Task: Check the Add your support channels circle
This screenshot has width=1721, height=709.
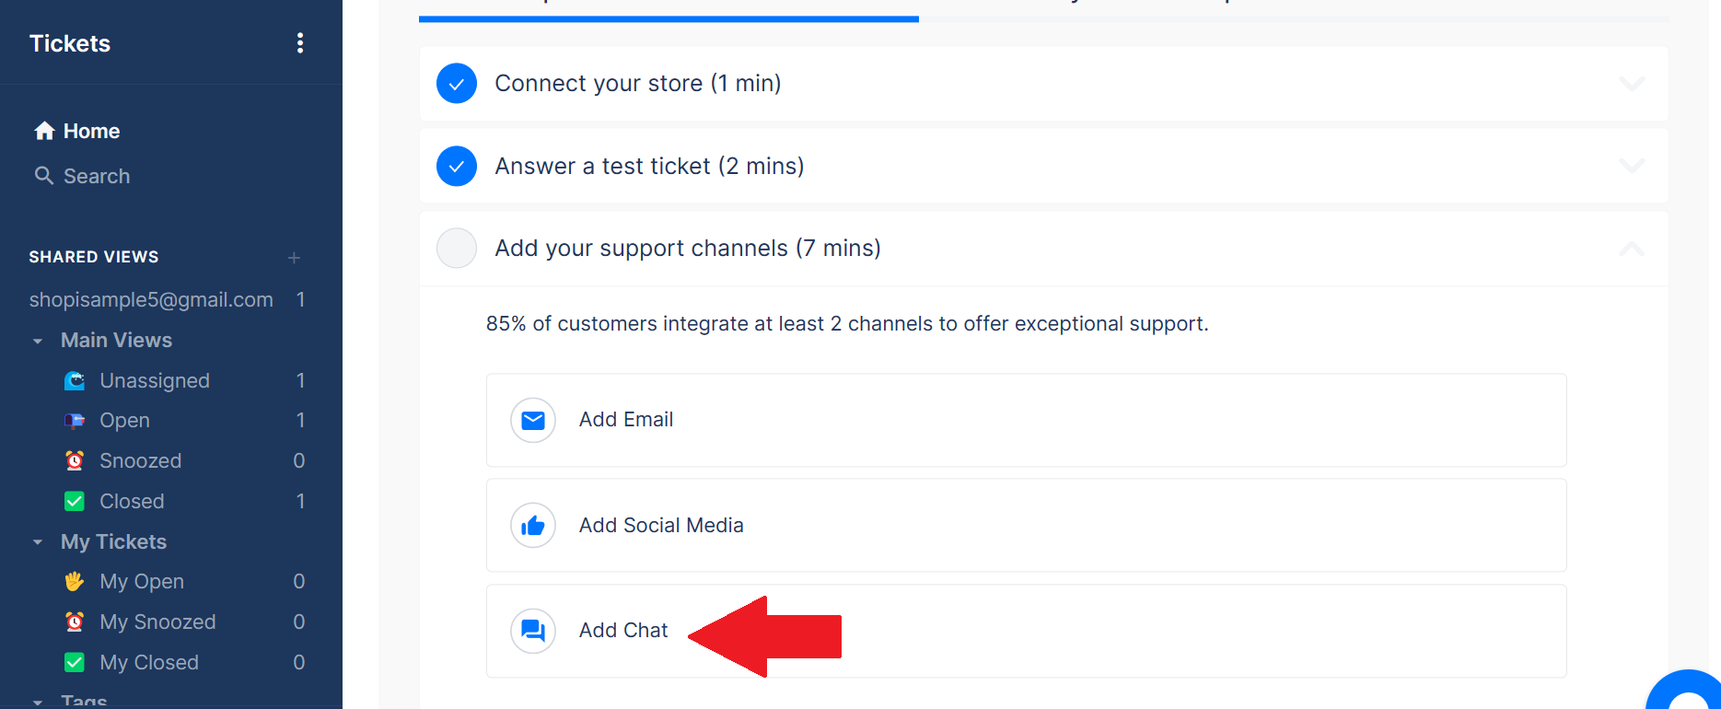Action: click(457, 248)
